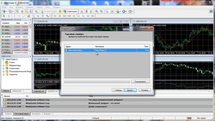
Task: Open the Indicators list toolbar icon
Action: (x=118, y=11)
